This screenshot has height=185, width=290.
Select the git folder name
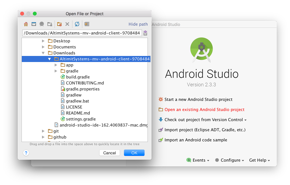coord(56,131)
